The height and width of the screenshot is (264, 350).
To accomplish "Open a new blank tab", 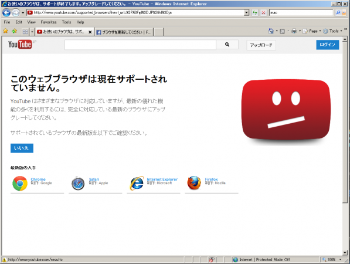I will [x=158, y=32].
